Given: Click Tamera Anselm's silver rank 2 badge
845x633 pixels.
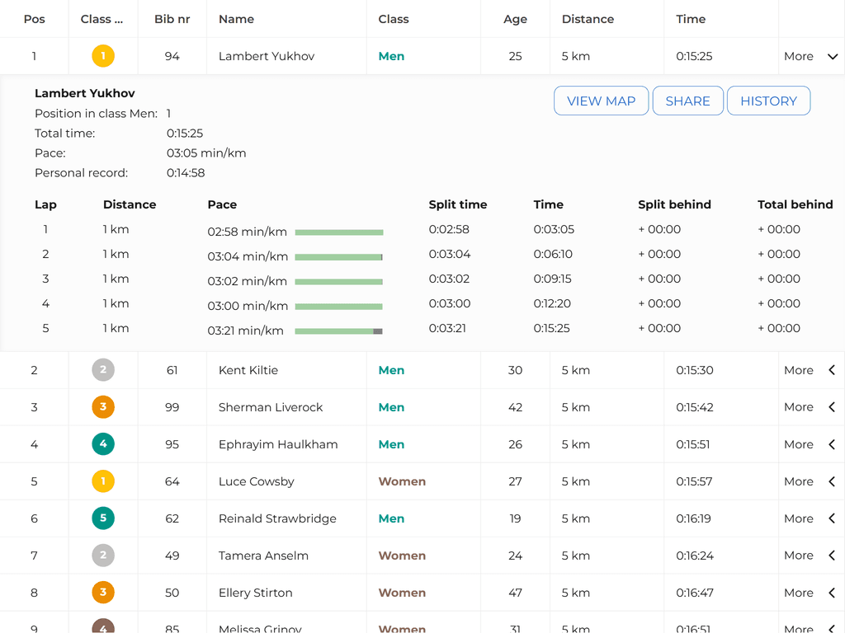Looking at the screenshot, I should tap(103, 556).
